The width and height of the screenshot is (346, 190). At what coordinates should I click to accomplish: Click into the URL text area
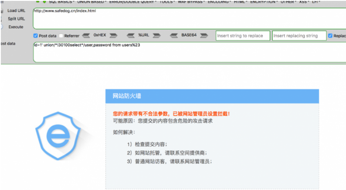click(x=190, y=19)
